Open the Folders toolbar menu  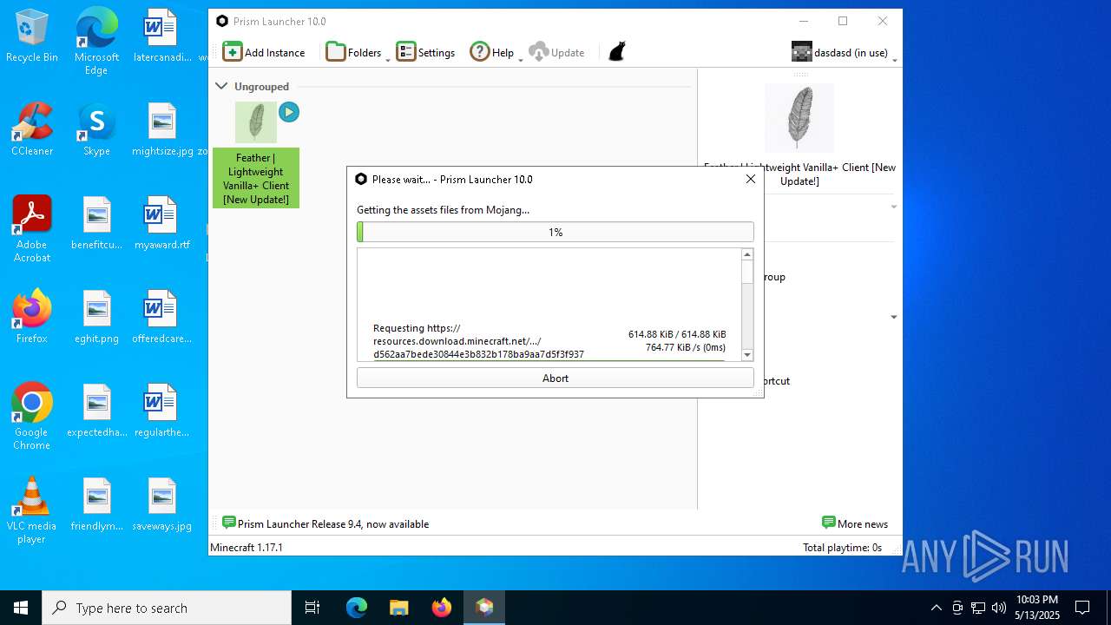click(354, 52)
